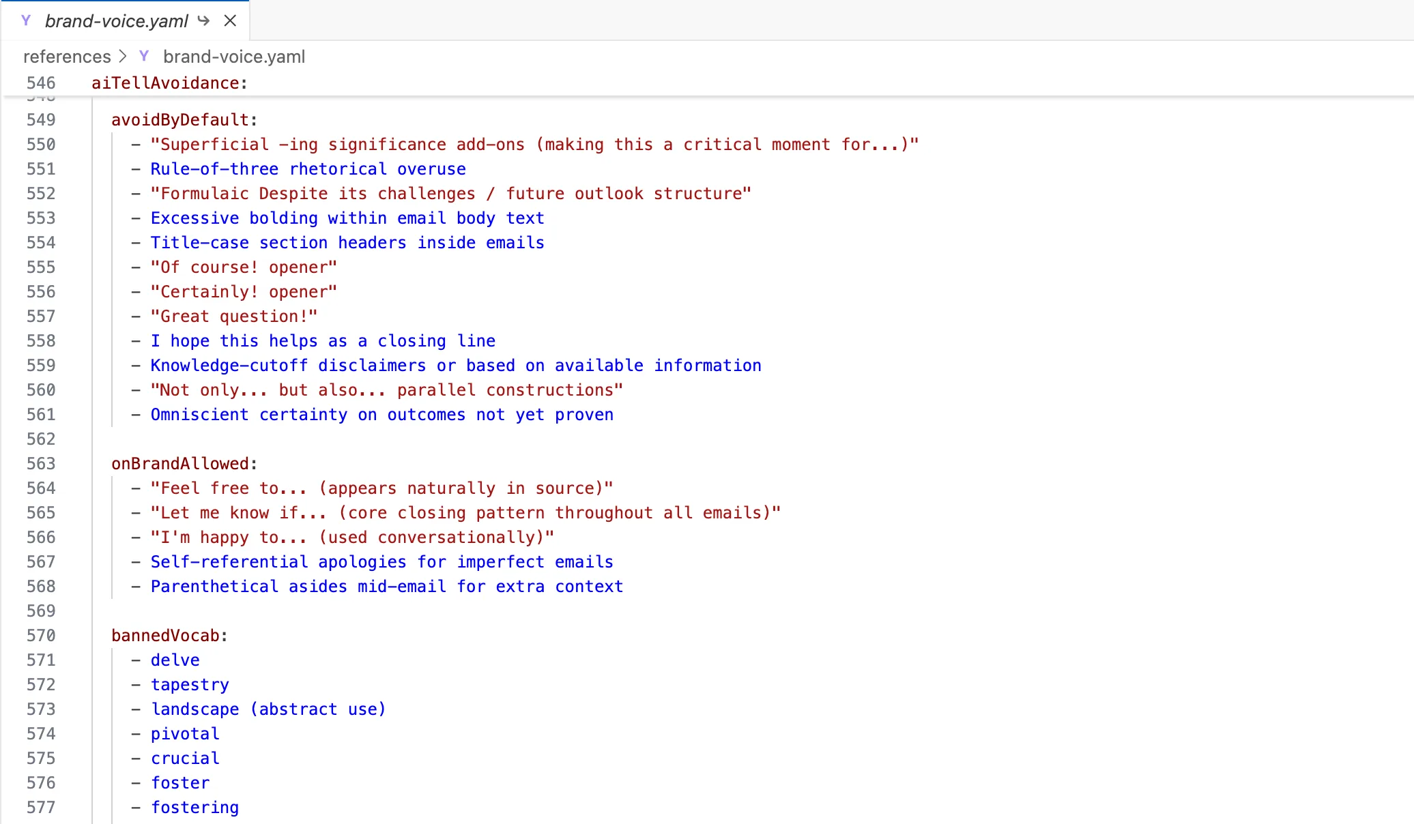This screenshot has height=824, width=1414.
Task: Click line number 563 in the gutter
Action: (x=41, y=464)
